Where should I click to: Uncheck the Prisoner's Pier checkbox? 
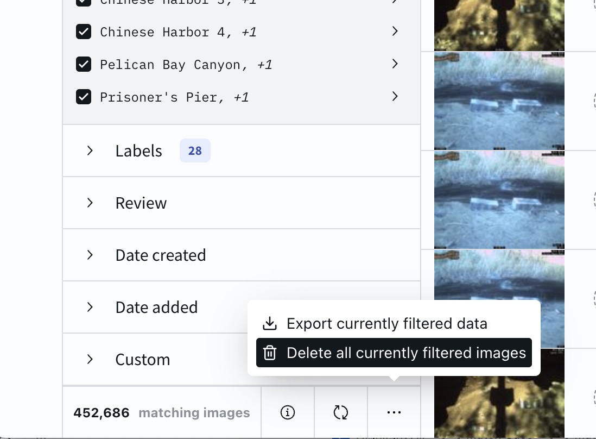click(x=84, y=97)
